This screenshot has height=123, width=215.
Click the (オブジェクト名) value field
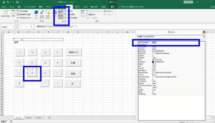pyautogui.click(x=178, y=43)
